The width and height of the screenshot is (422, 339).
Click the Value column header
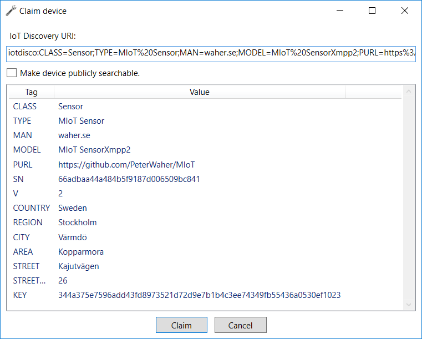point(199,92)
